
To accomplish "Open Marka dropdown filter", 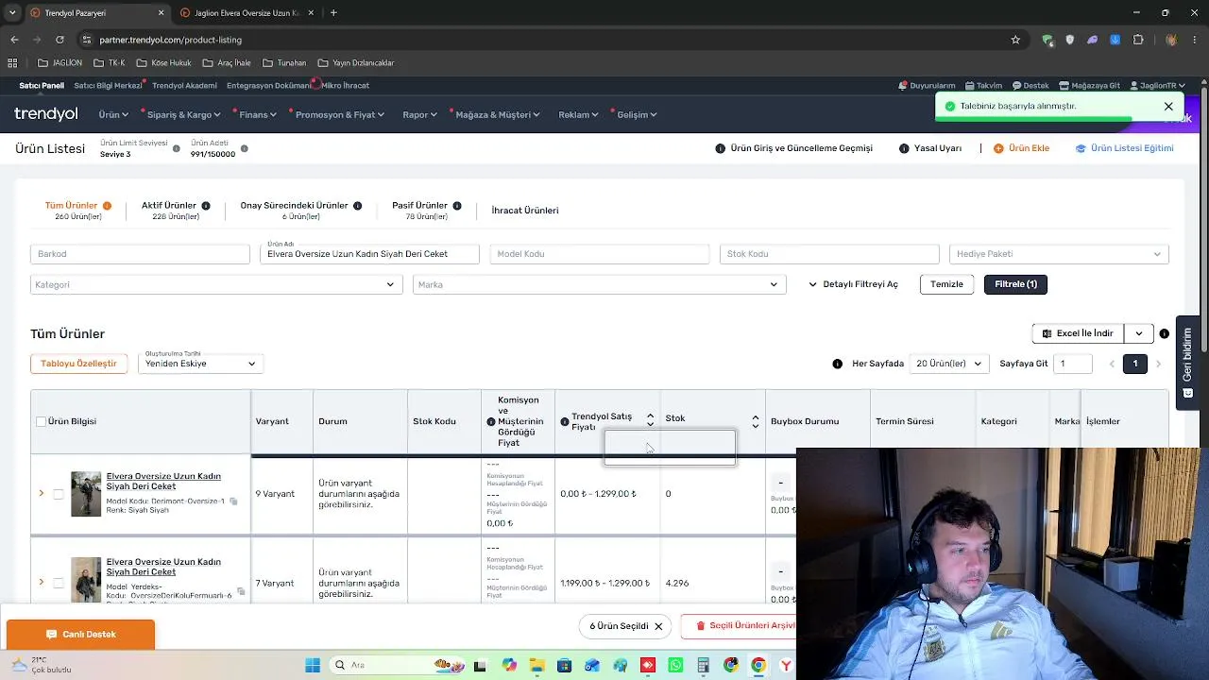I will coord(599,284).
